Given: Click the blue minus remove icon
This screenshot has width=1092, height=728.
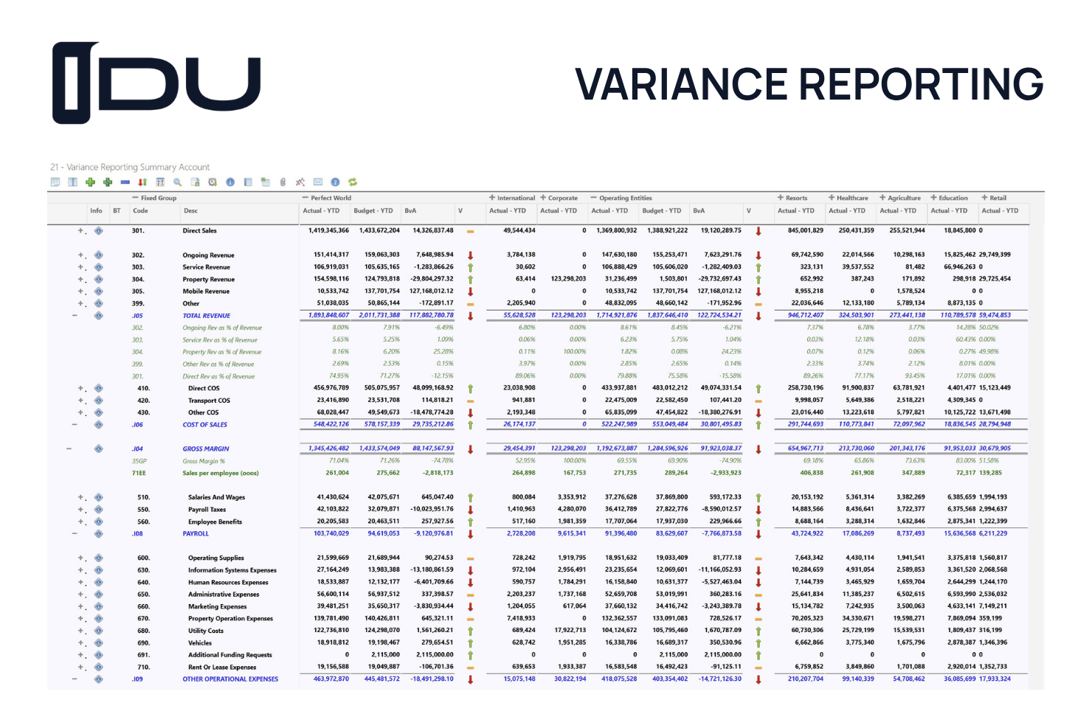Looking at the screenshot, I should coord(125,182).
